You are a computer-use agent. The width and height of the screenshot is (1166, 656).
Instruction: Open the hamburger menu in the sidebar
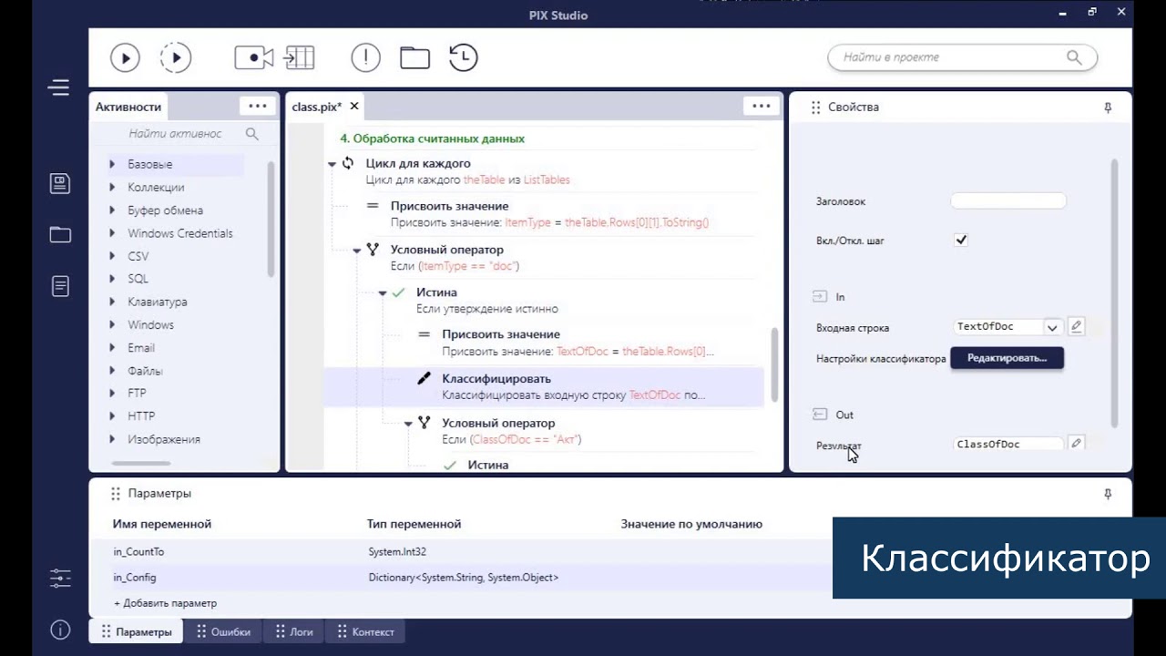coord(59,87)
